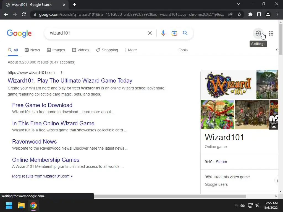The height and width of the screenshot is (212, 283).
Task: Open tab search chevron in title bar
Action: [x=239, y=4]
